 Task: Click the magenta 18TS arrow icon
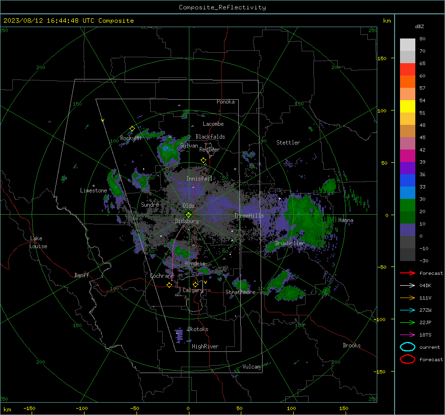[x=407, y=335]
